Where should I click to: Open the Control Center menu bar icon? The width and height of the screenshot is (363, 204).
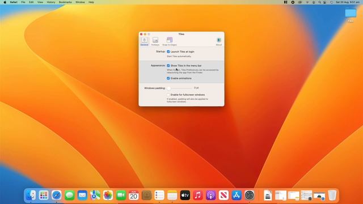[x=325, y=2]
